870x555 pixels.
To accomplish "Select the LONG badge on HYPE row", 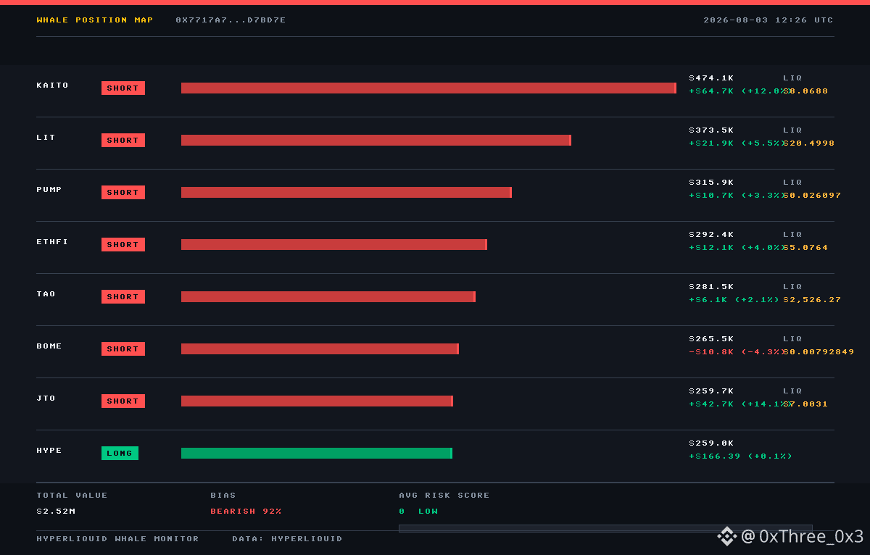I will click(x=120, y=454).
